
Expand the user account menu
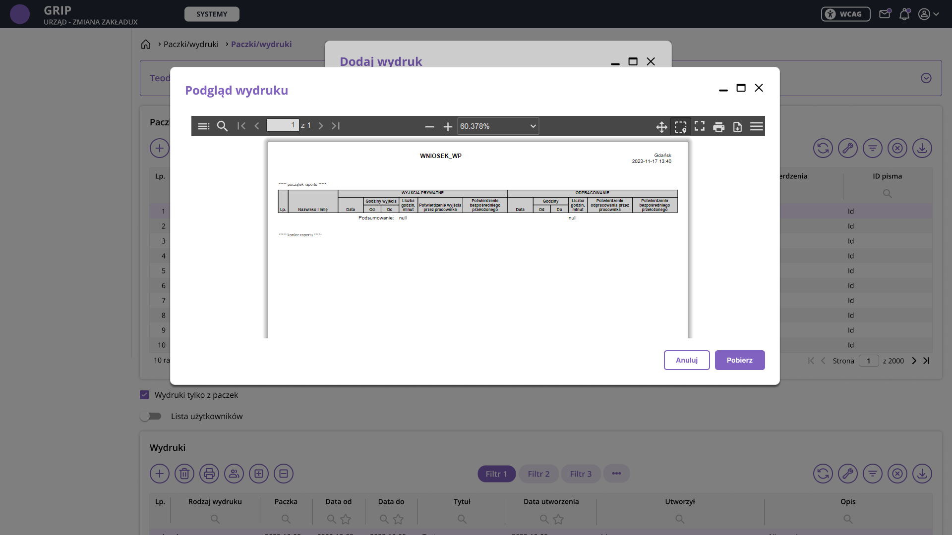[929, 14]
